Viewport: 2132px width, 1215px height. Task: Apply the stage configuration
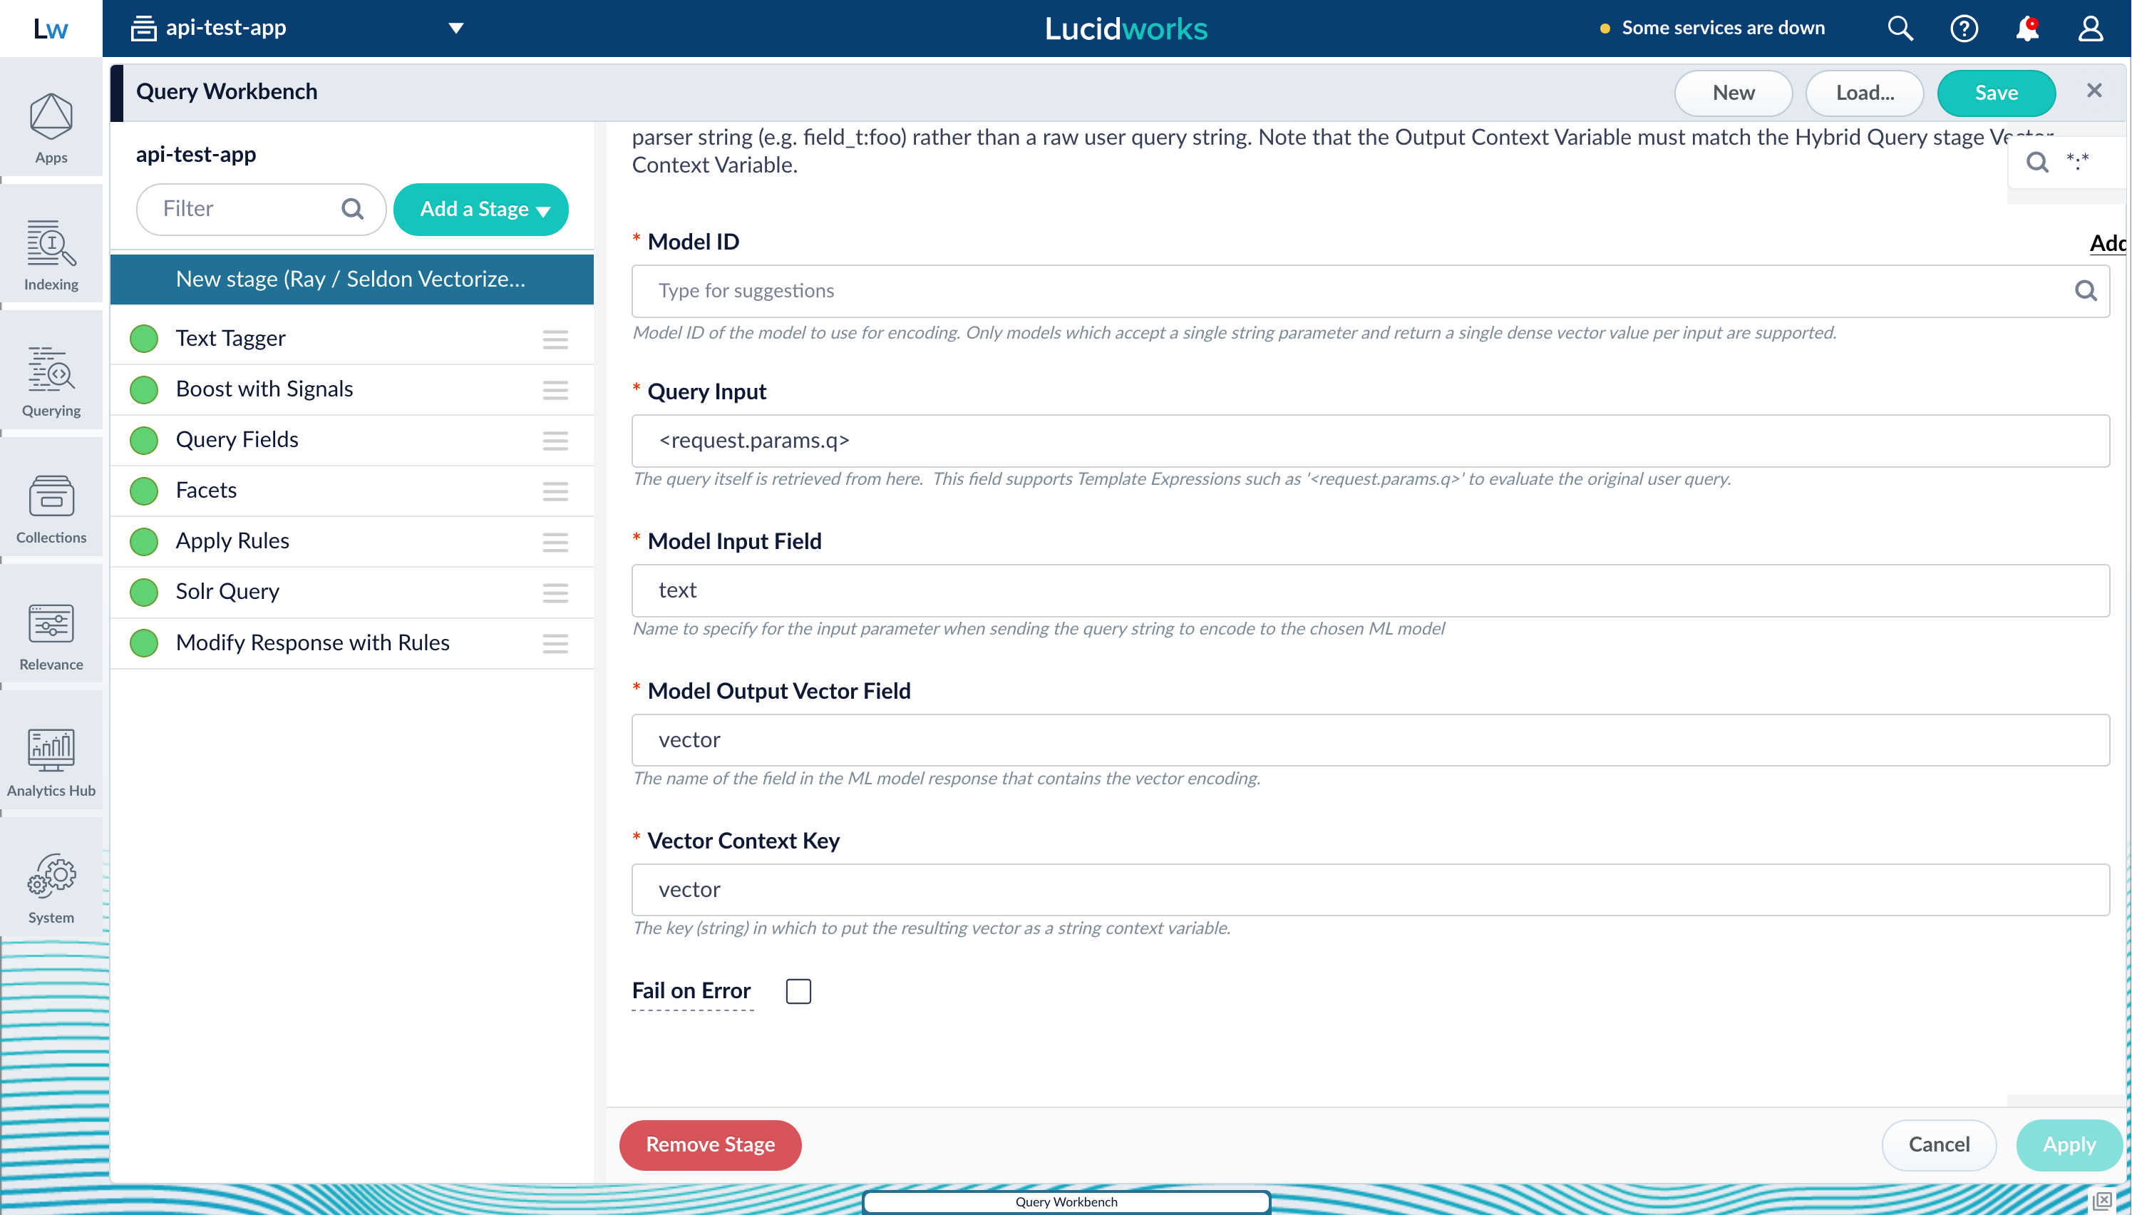[2069, 1144]
